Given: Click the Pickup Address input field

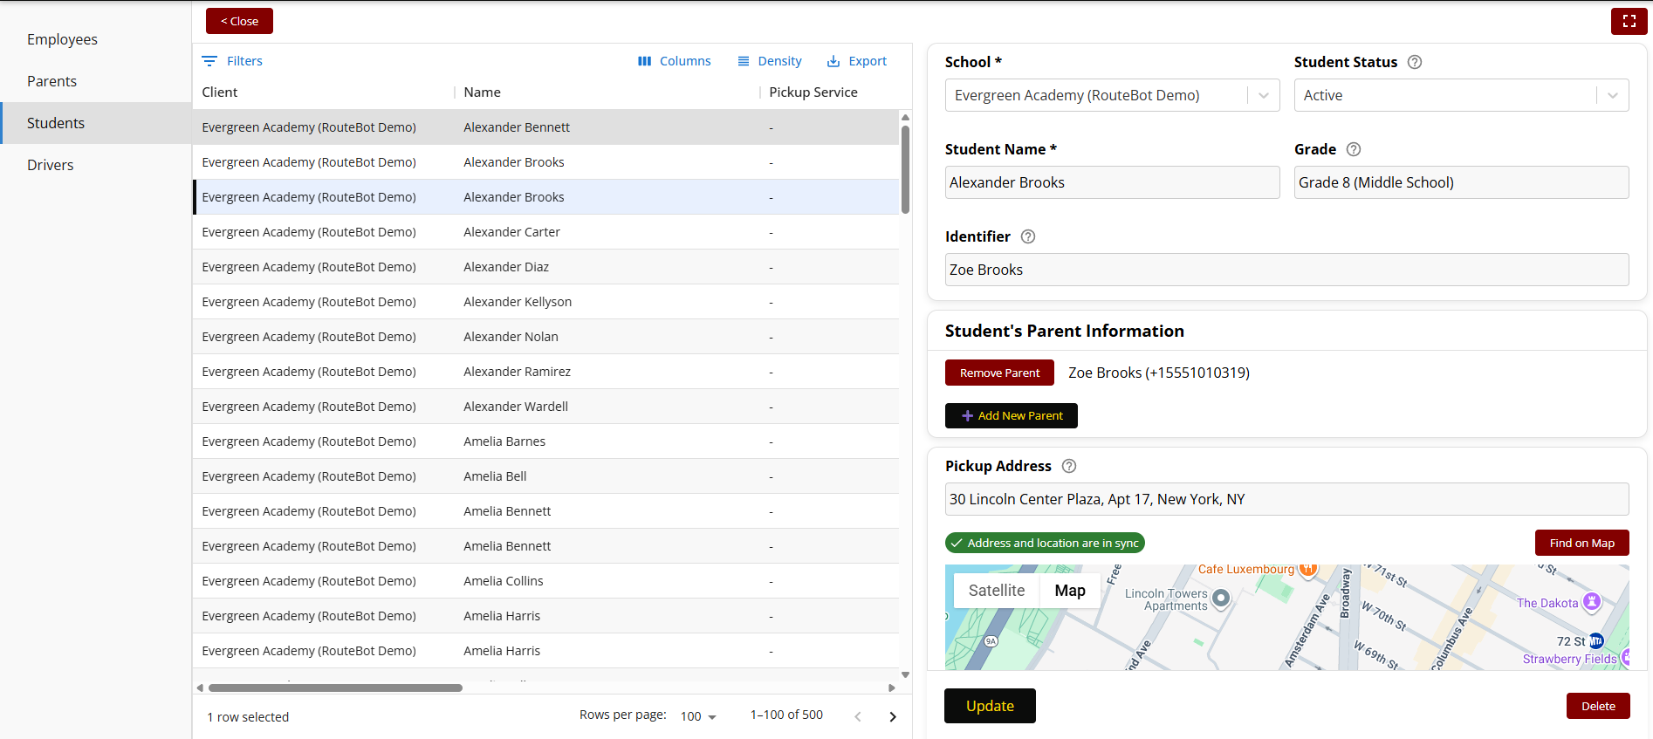Looking at the screenshot, I should pyautogui.click(x=1286, y=499).
